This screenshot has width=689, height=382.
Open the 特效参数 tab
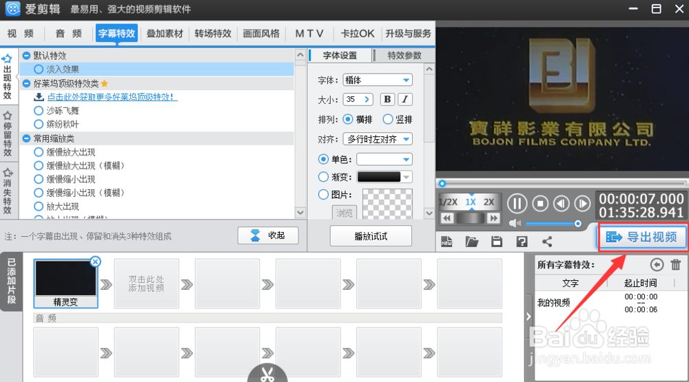click(x=404, y=55)
